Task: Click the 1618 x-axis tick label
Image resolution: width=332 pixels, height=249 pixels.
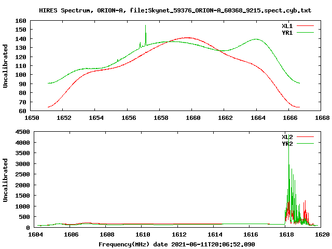Action: 286,234
